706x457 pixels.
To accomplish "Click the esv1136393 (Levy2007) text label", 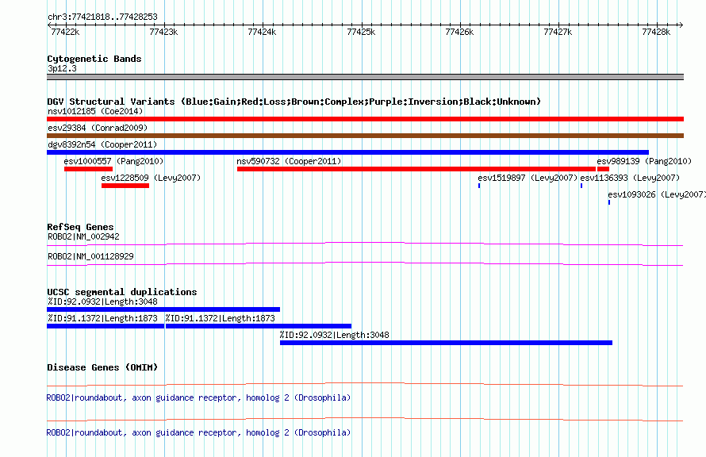I will [630, 178].
